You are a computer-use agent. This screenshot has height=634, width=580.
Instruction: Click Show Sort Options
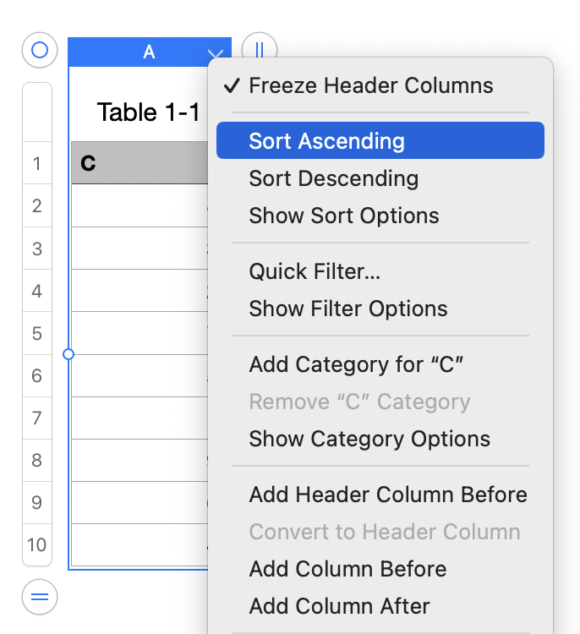click(x=343, y=216)
